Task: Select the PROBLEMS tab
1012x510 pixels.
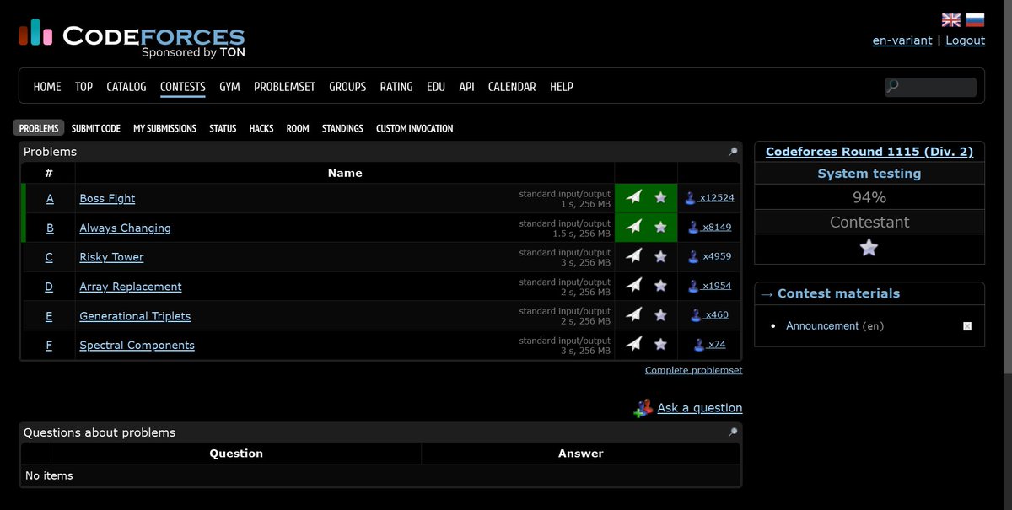Action: point(39,128)
